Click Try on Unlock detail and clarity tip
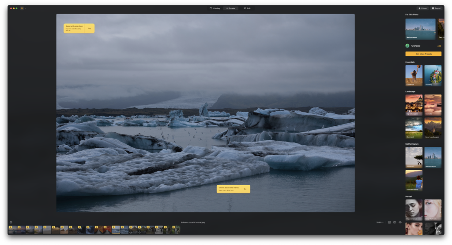The height and width of the screenshot is (245, 452). coord(245,189)
